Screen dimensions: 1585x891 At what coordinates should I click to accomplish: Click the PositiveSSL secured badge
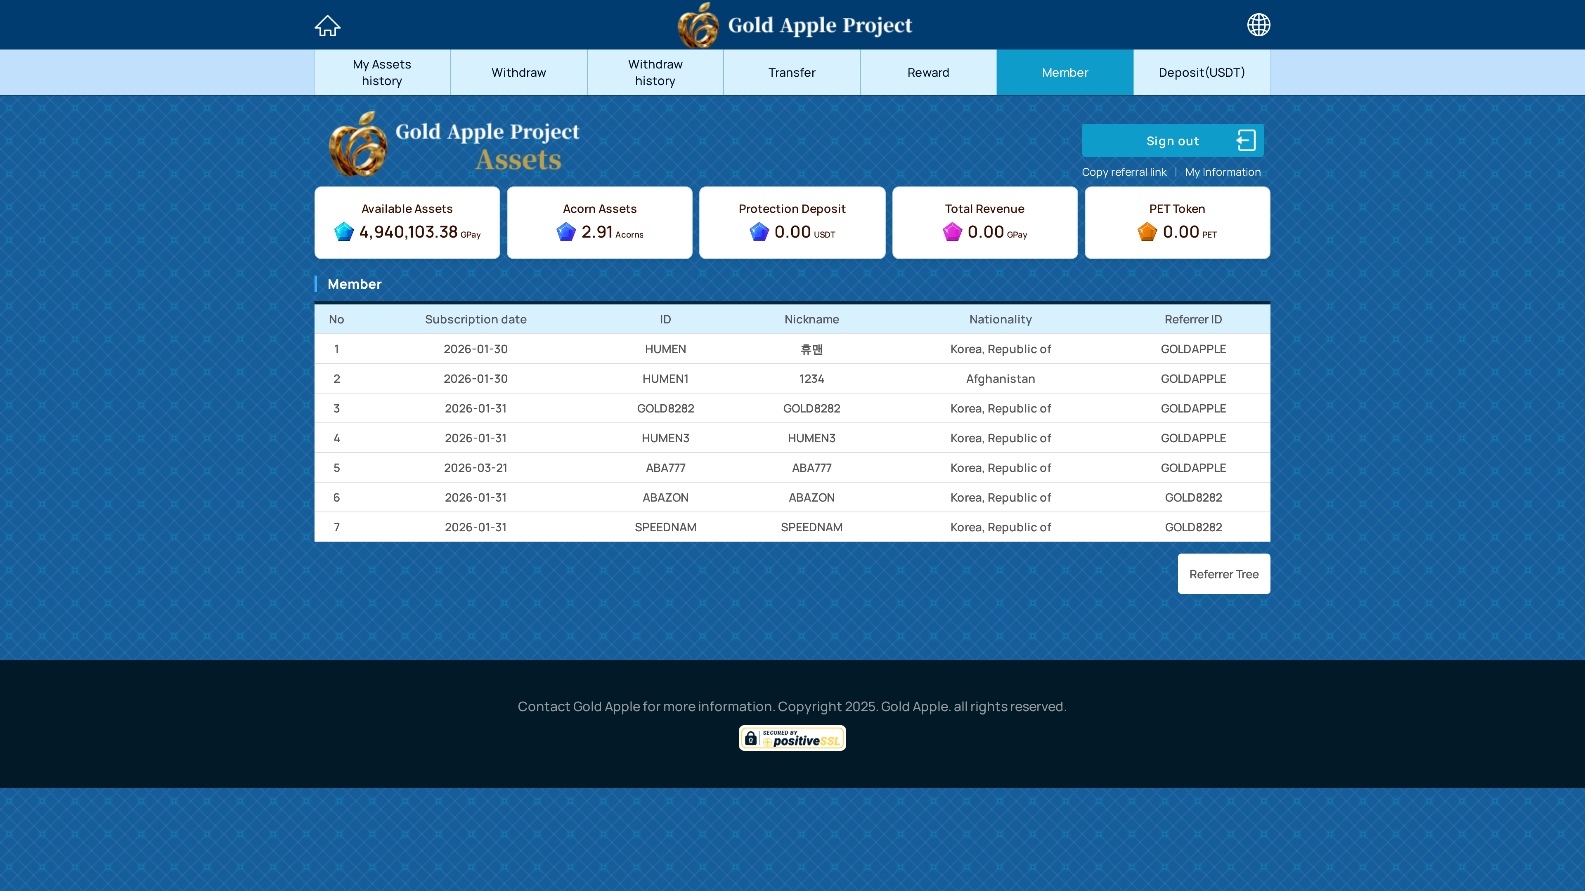(x=792, y=738)
